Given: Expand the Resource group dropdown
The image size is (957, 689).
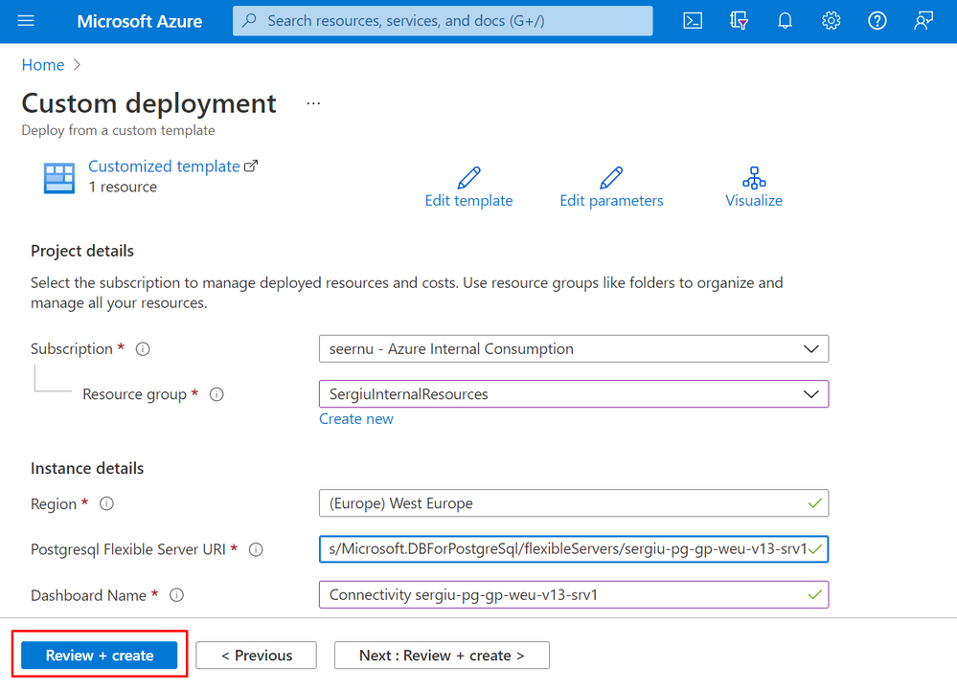Looking at the screenshot, I should pos(573,394).
